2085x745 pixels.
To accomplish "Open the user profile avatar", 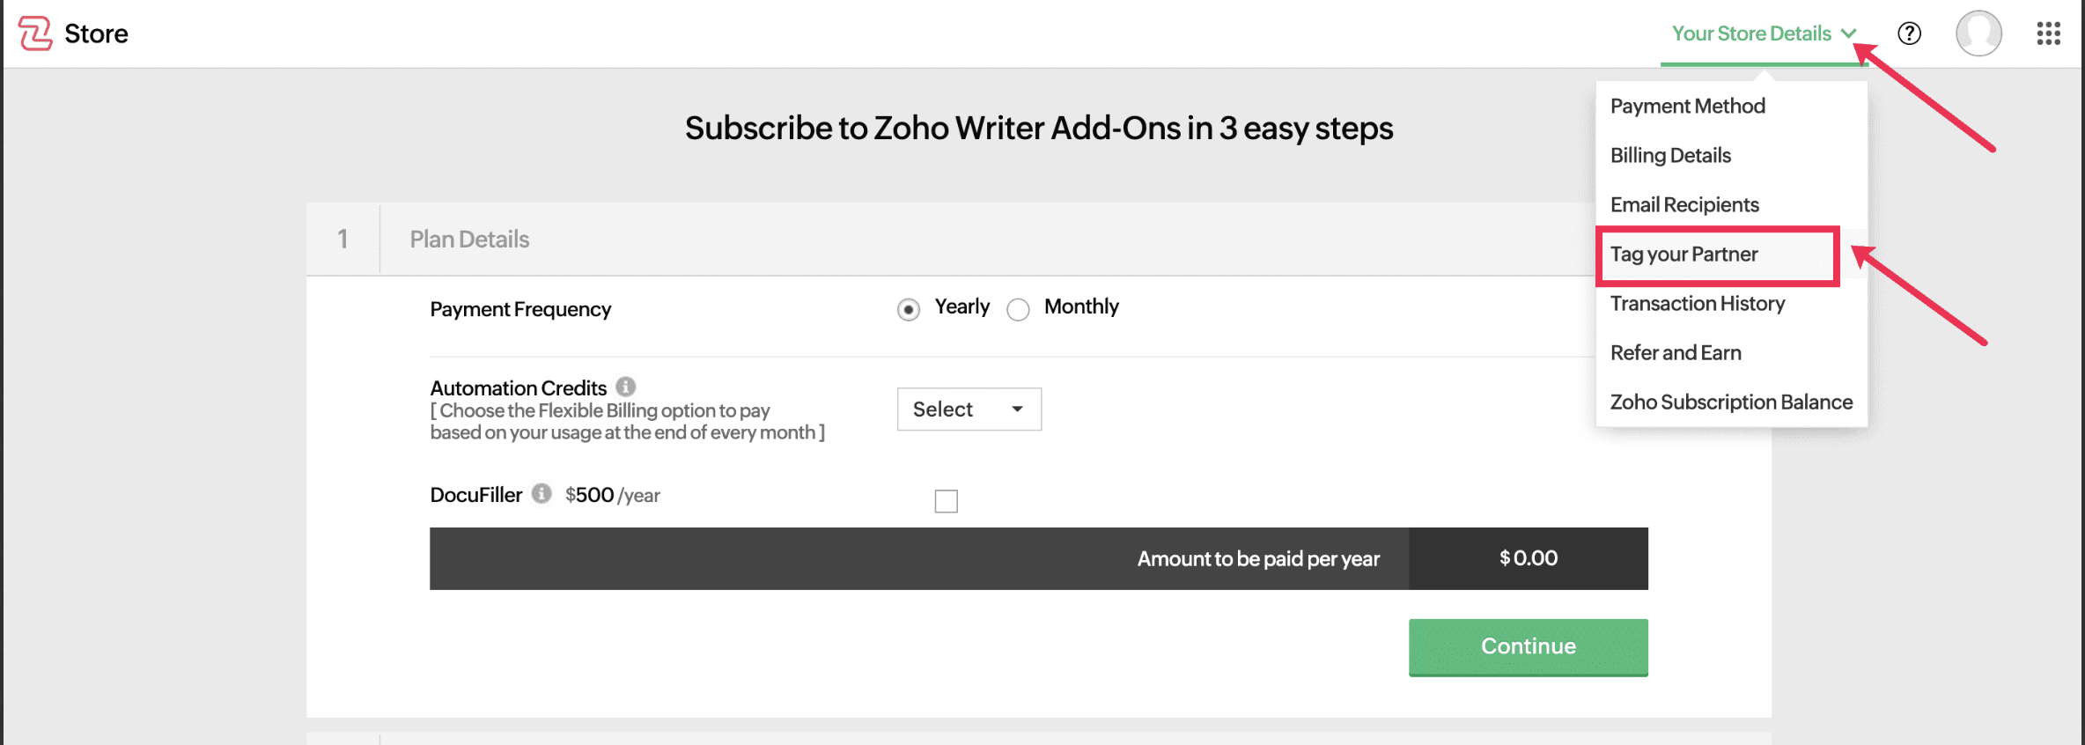I will (x=1978, y=33).
